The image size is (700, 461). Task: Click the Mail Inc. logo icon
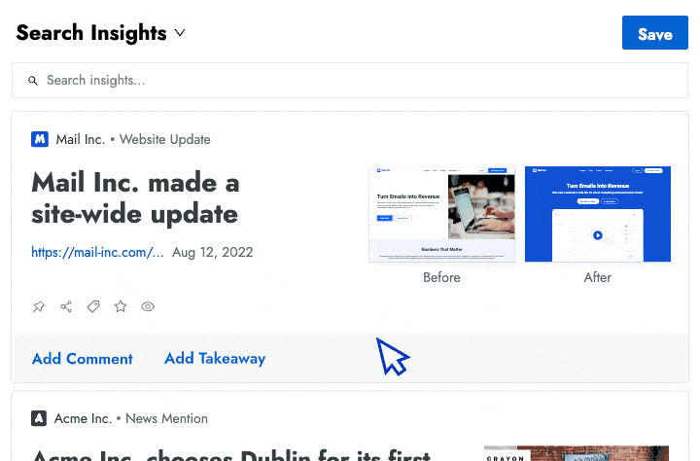tap(40, 139)
